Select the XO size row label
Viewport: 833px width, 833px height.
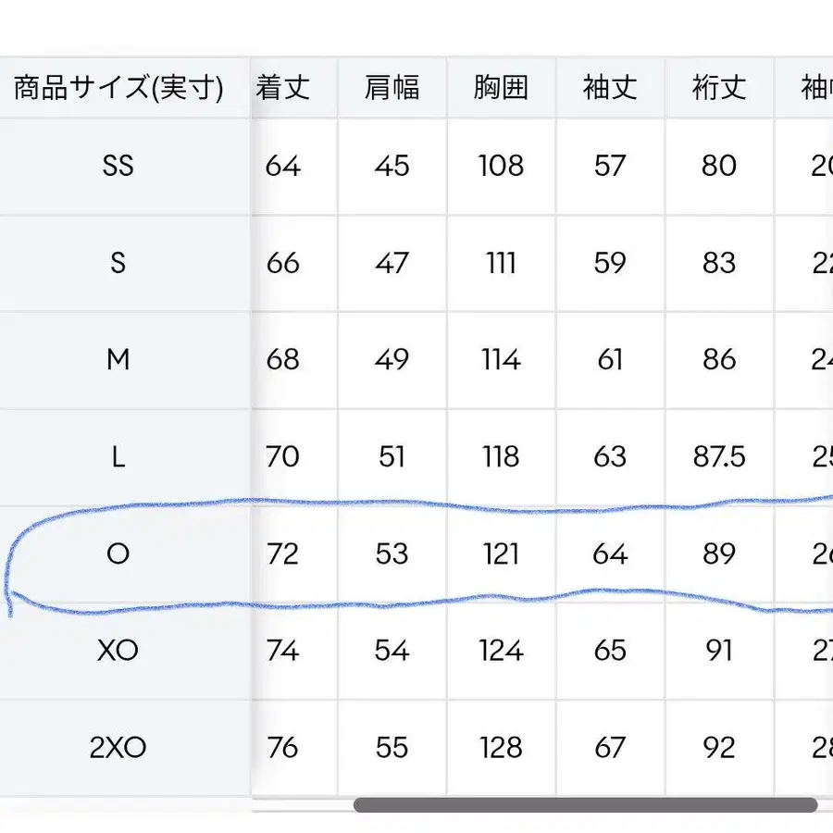(118, 651)
